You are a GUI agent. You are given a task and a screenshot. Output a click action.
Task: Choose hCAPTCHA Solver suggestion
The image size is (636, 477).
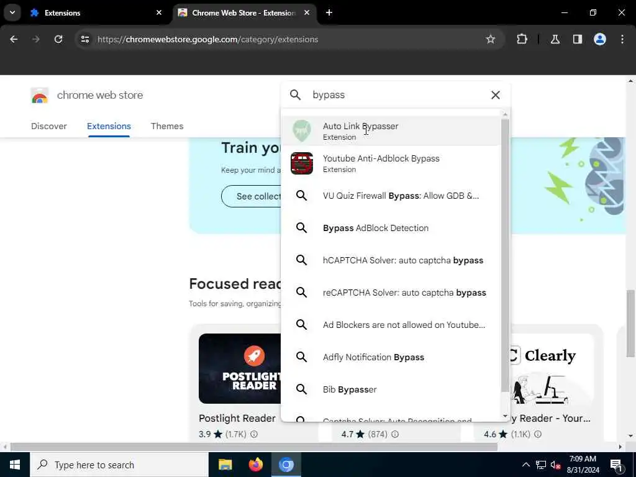[391, 260]
